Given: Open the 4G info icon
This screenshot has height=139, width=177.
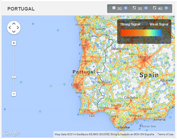Looking at the screenshot, I should tap(166, 8).
